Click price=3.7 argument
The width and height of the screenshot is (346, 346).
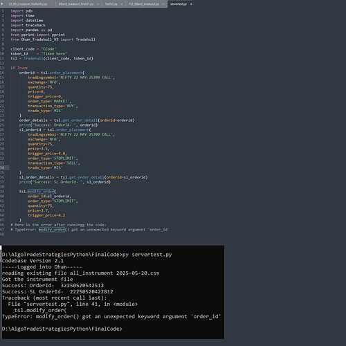39,210
